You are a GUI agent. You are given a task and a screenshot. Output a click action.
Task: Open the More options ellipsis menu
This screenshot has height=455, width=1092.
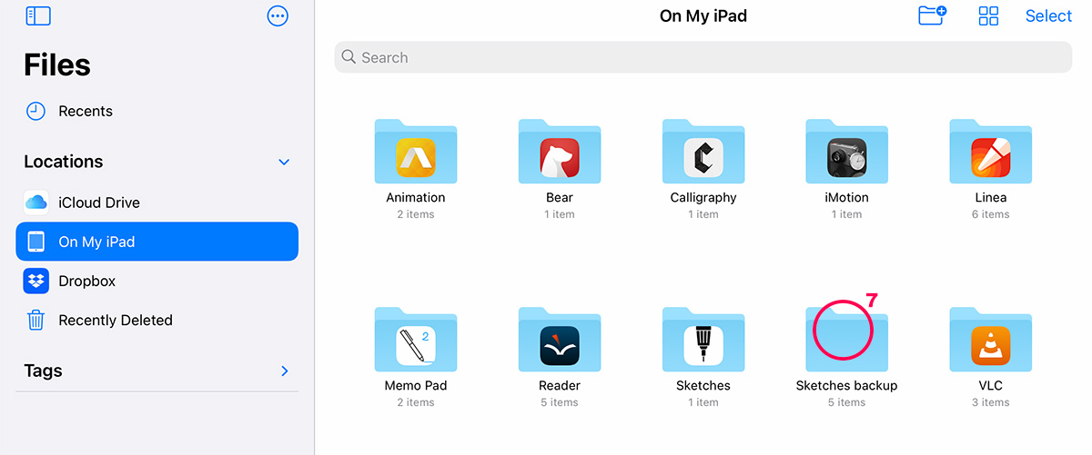coord(278,15)
